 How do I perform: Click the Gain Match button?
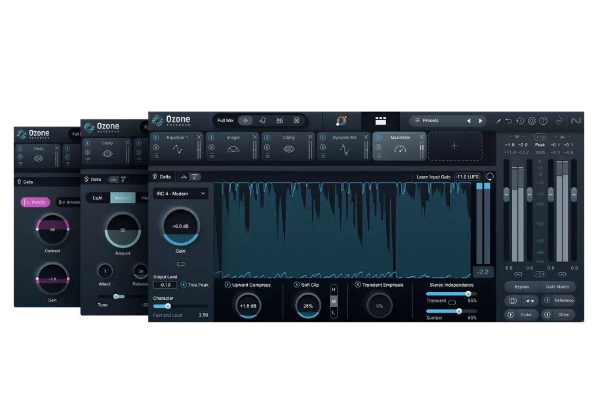coord(557,287)
